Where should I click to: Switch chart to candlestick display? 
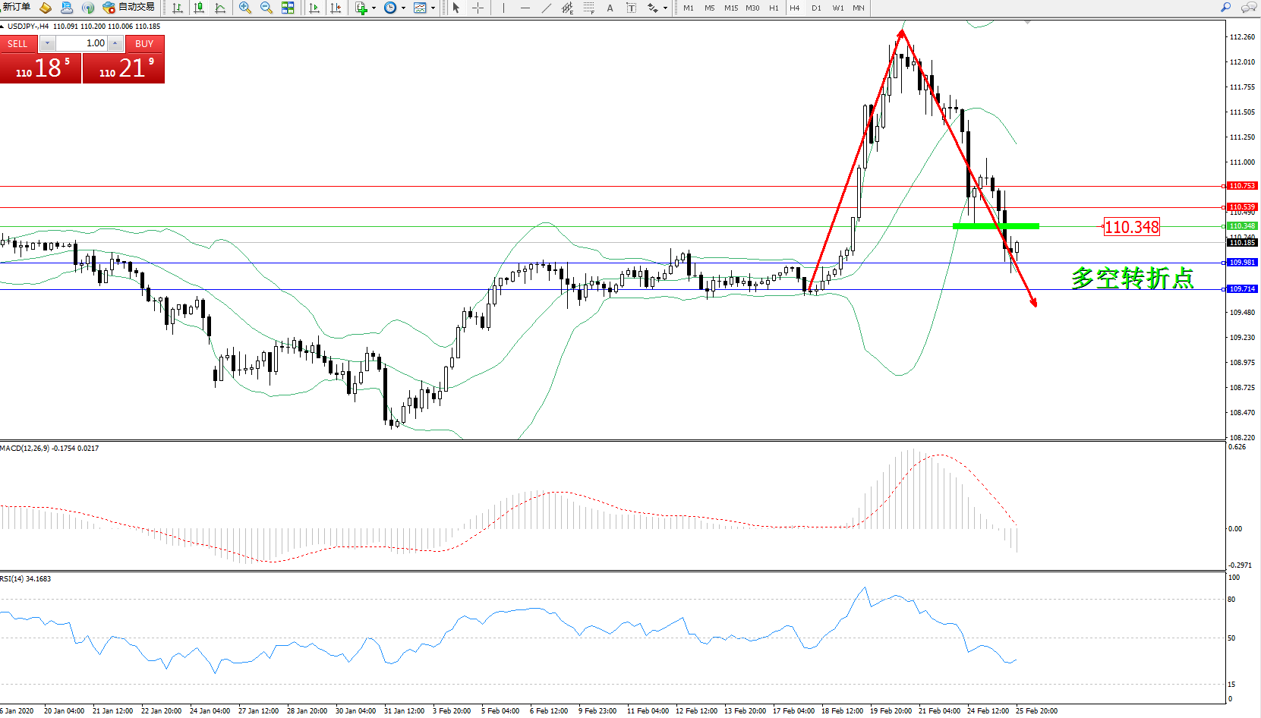[x=199, y=8]
